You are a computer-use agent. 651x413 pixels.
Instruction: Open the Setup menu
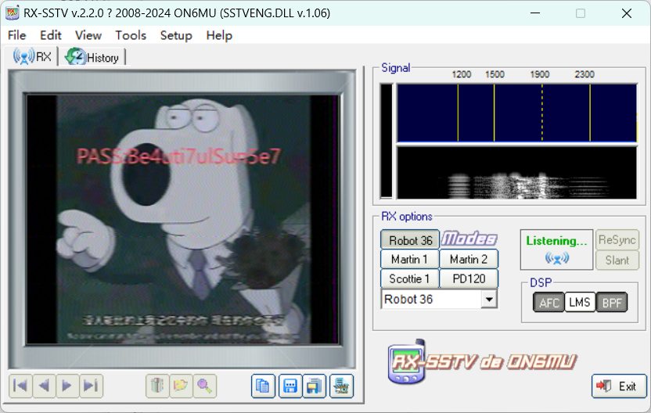point(176,35)
